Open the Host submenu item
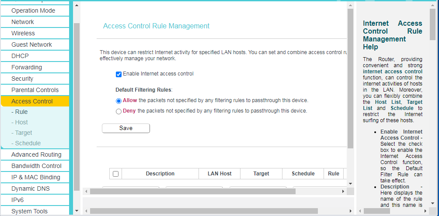 [19, 122]
